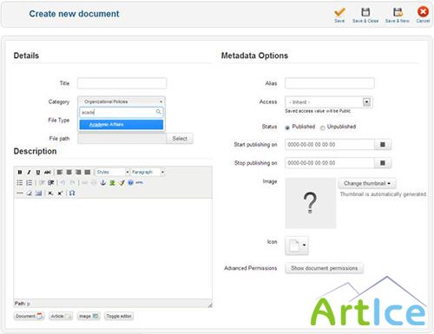Click the Stop publishing on date field
Viewport: 434px width, 334px height.
pos(330,163)
